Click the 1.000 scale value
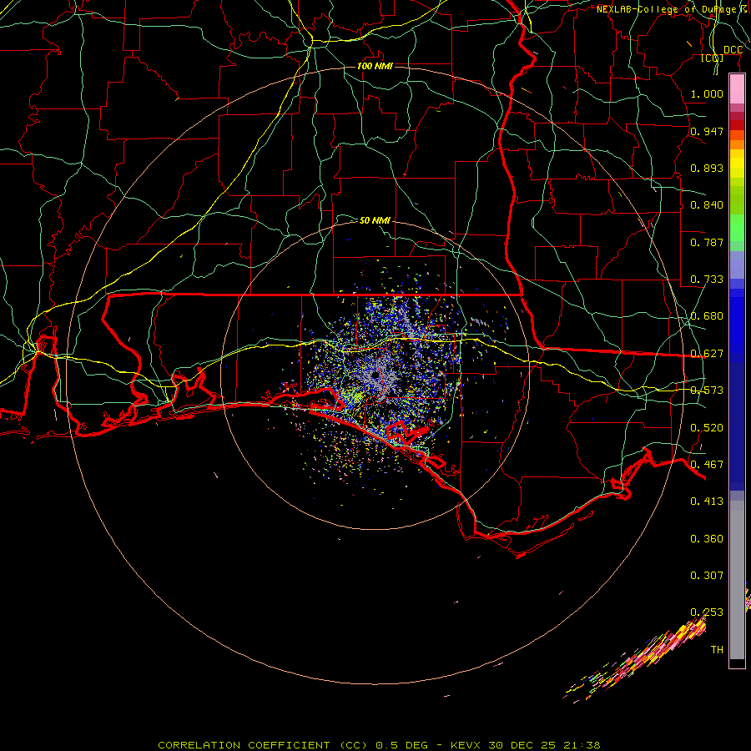The image size is (751, 751). (x=707, y=93)
